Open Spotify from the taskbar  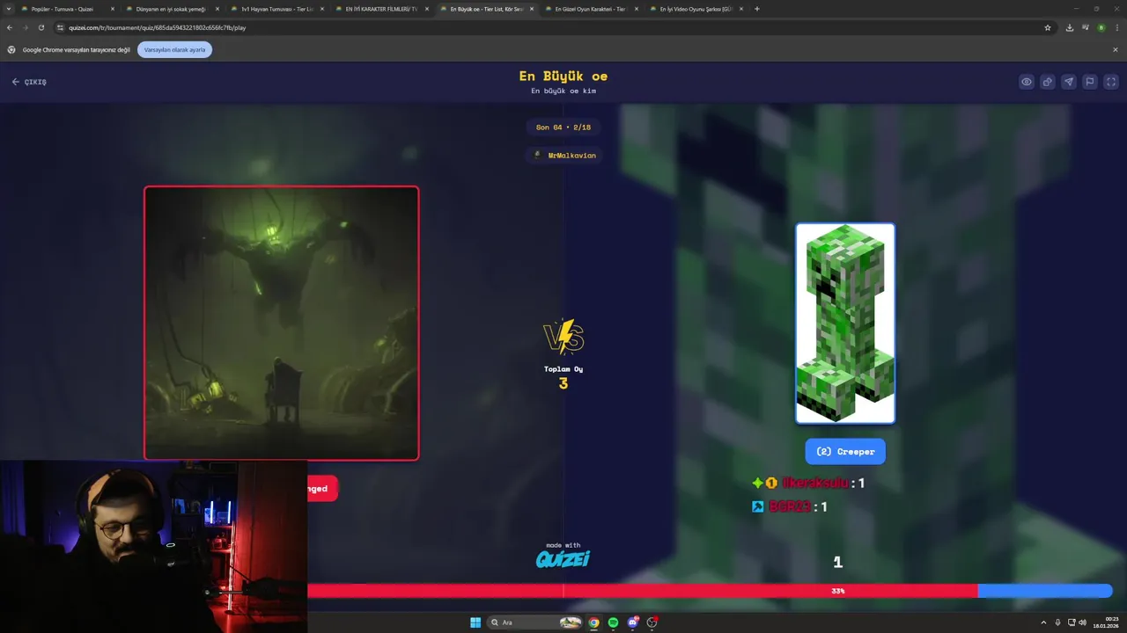click(614, 622)
